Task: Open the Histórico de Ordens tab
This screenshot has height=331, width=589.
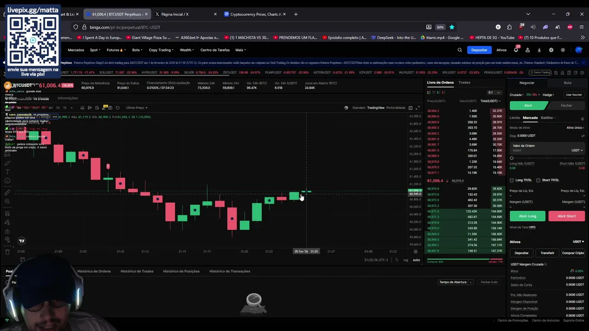Action: coord(94,271)
